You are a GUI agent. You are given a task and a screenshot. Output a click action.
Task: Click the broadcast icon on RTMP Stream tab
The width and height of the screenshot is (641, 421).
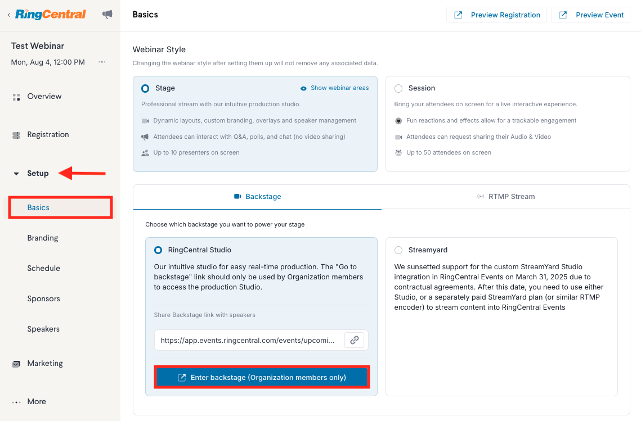click(x=481, y=196)
